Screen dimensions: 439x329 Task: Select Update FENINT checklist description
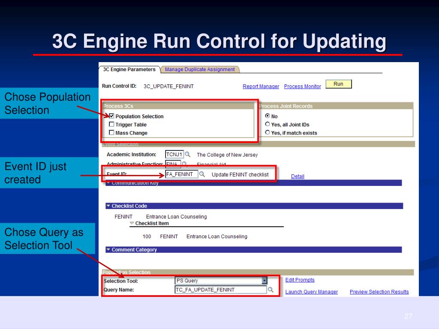coord(240,175)
